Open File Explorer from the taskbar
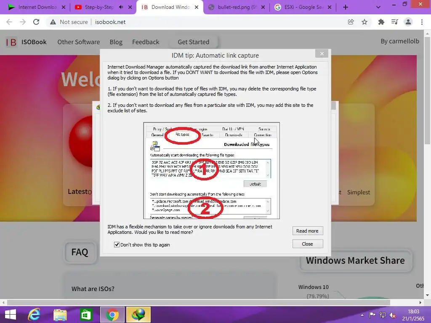This screenshot has height=323, width=431. pos(60,315)
